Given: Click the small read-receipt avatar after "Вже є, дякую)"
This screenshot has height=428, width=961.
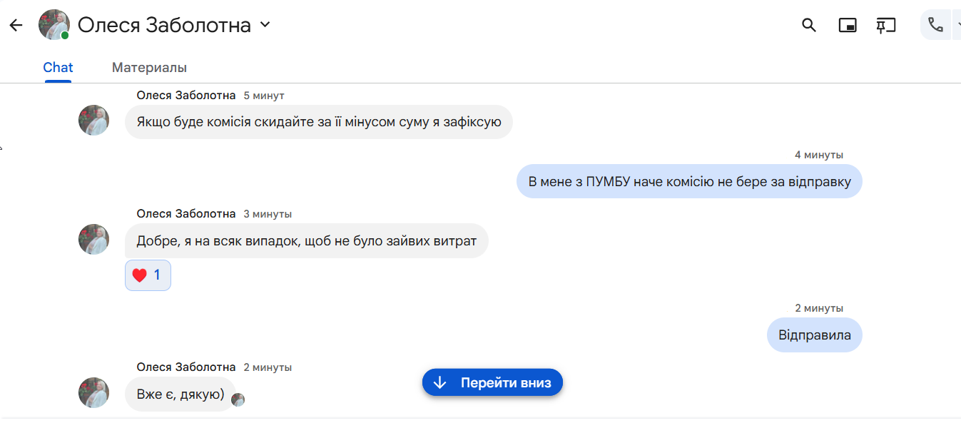Looking at the screenshot, I should coord(238,399).
